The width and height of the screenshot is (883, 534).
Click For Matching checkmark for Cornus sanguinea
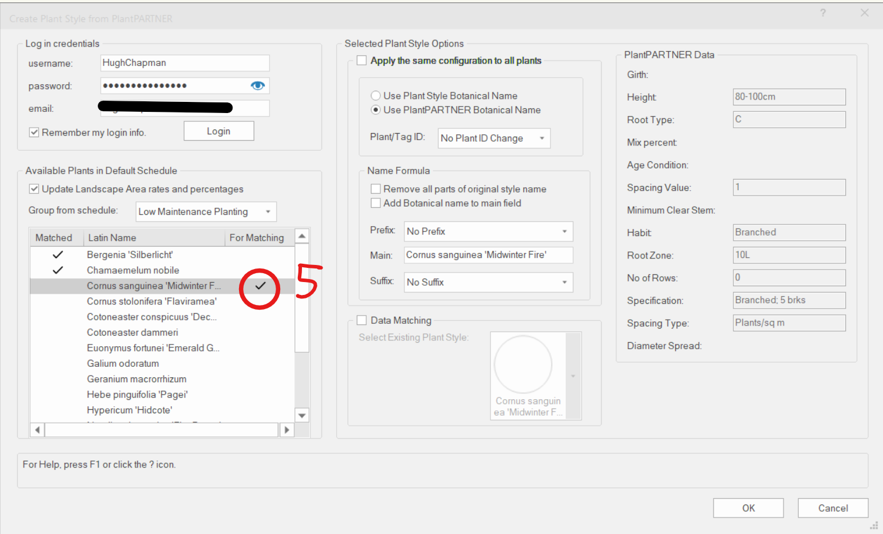point(260,286)
